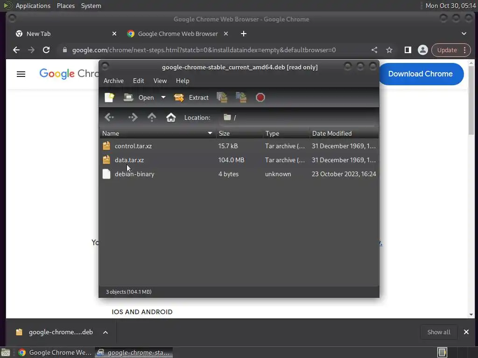The width and height of the screenshot is (478, 358).
Task: Click the Open archive toolbar button
Action: (x=139, y=97)
